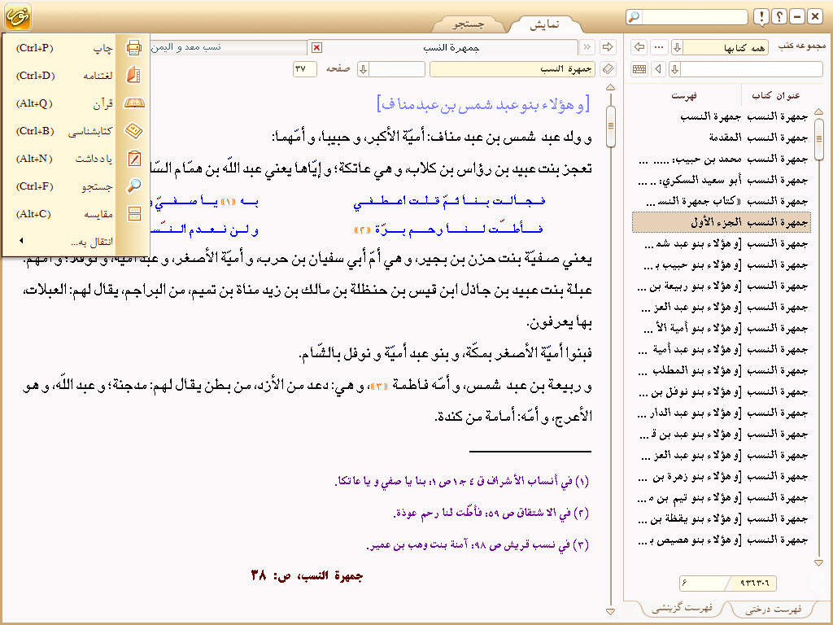Click footnote text starting في نسب قريش
The image size is (833, 625).
(x=478, y=545)
